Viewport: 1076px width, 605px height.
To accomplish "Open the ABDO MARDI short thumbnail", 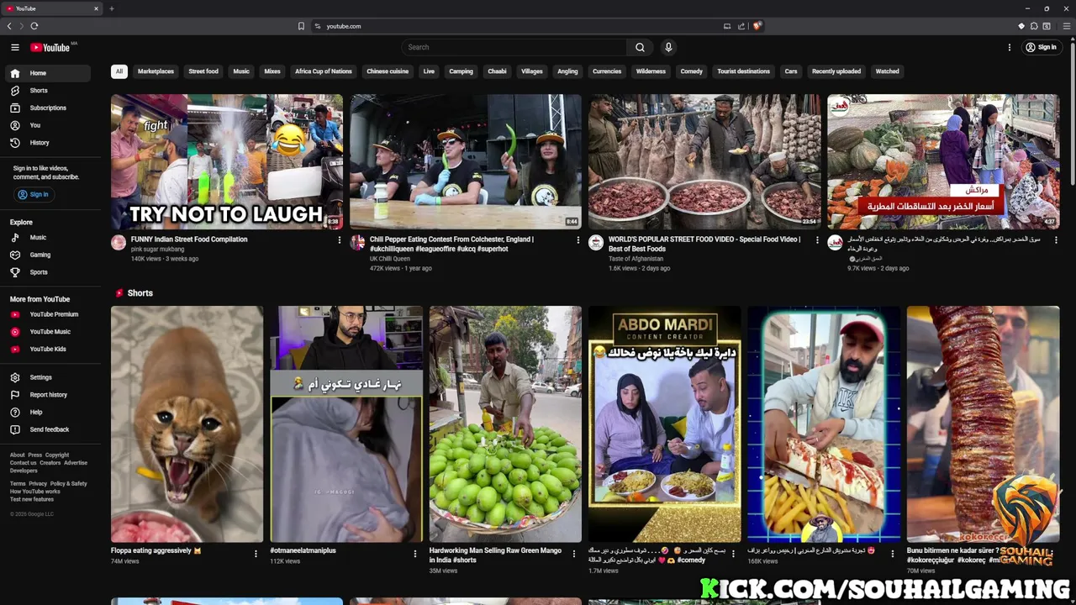I will tap(664, 424).
